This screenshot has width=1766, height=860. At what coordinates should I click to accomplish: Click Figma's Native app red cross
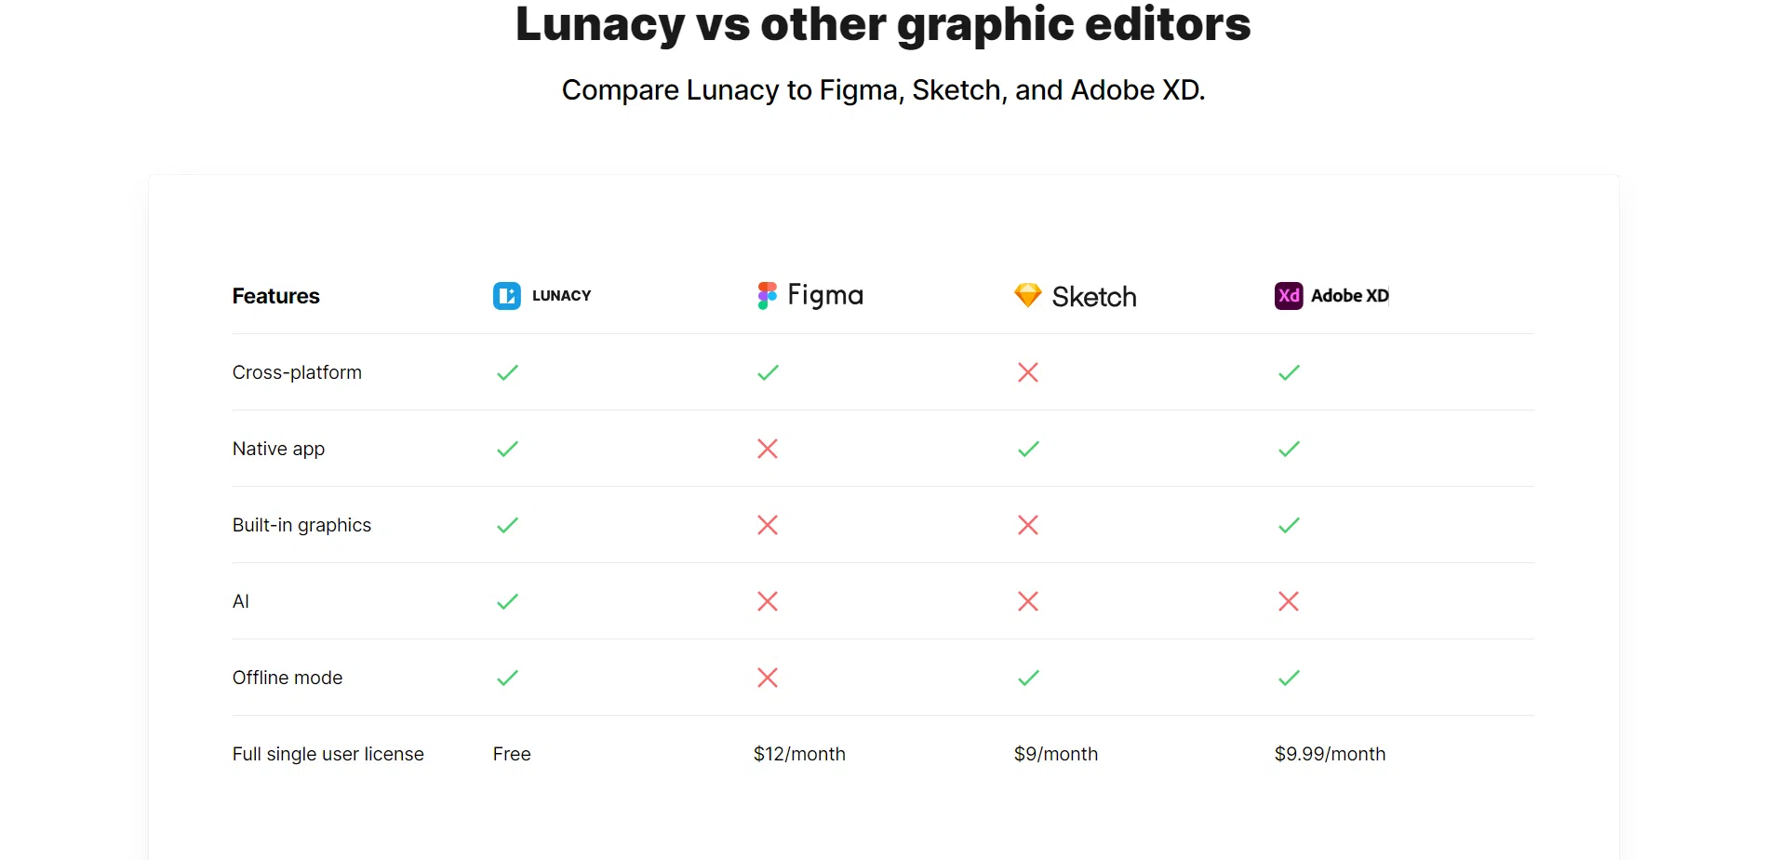pos(768,449)
